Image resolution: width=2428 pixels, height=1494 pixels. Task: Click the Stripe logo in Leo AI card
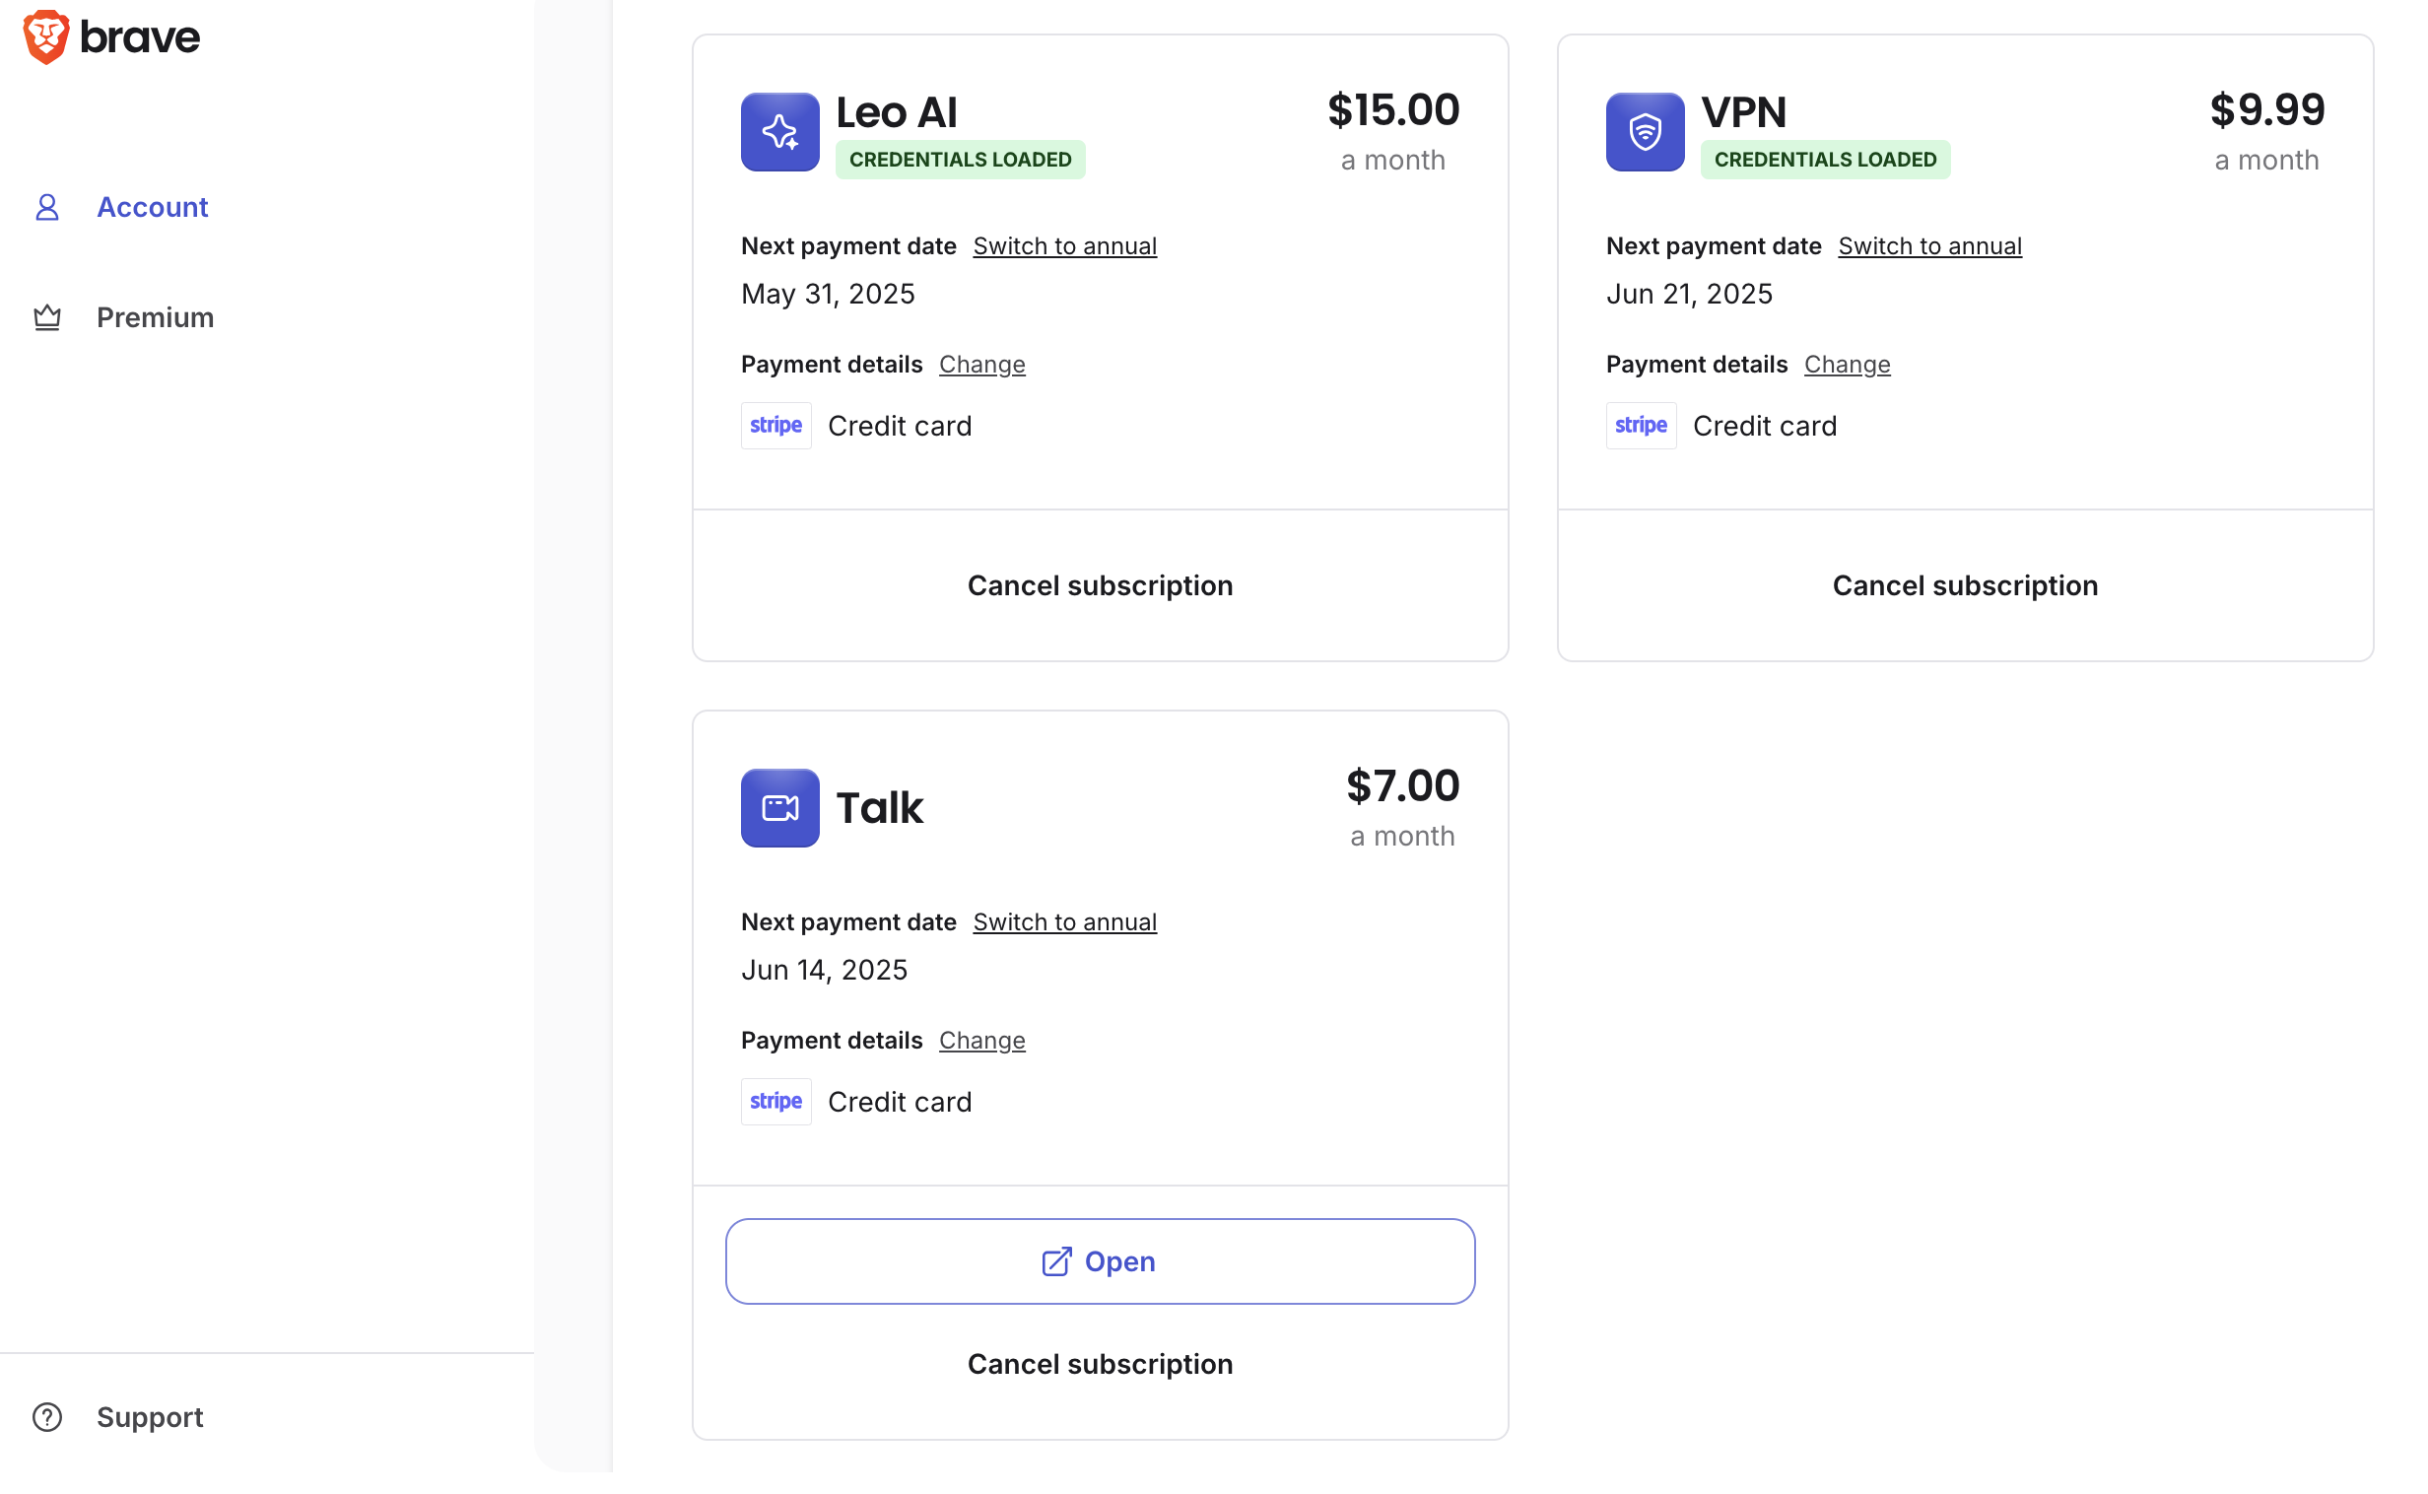[x=776, y=426]
